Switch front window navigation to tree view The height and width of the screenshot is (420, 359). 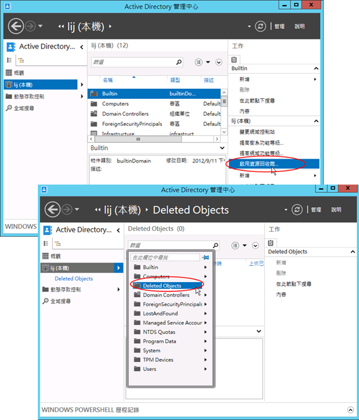57,244
